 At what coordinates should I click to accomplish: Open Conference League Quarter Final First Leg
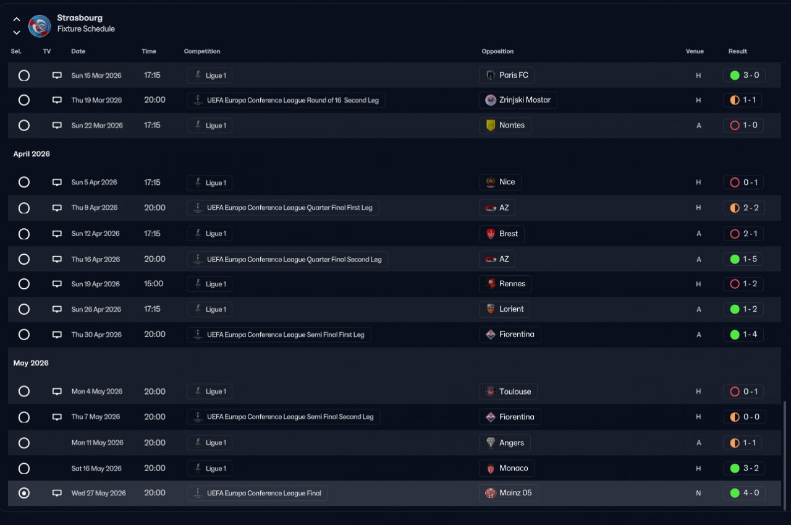tap(283, 208)
